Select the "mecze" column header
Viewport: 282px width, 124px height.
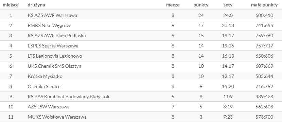click(x=173, y=5)
